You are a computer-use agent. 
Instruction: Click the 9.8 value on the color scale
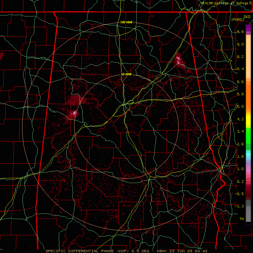(240, 31)
